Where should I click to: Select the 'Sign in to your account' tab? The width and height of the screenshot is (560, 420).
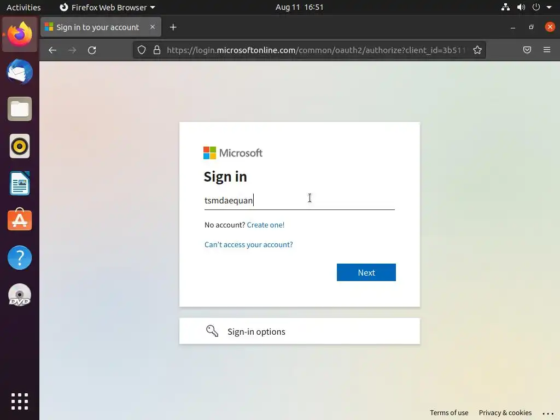(101, 27)
